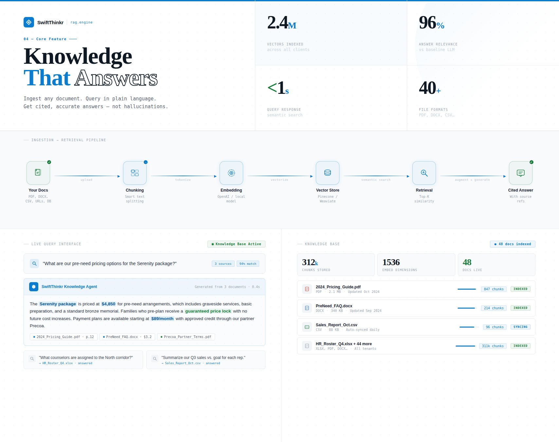The image size is (559, 442).
Task: Click the progress bar for 2024_Pricing_Guide.pdf
Action: point(467,289)
